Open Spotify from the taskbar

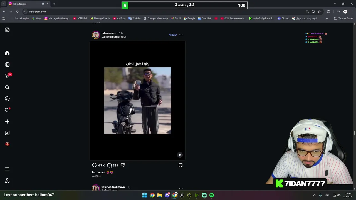pos(212,195)
